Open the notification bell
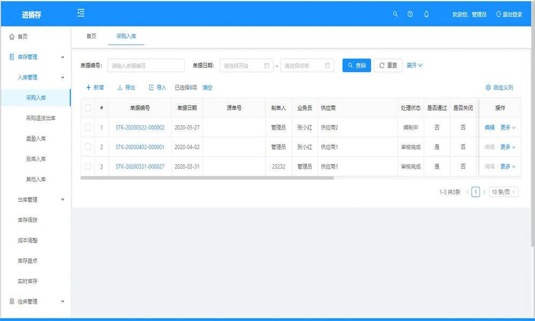 (x=426, y=14)
